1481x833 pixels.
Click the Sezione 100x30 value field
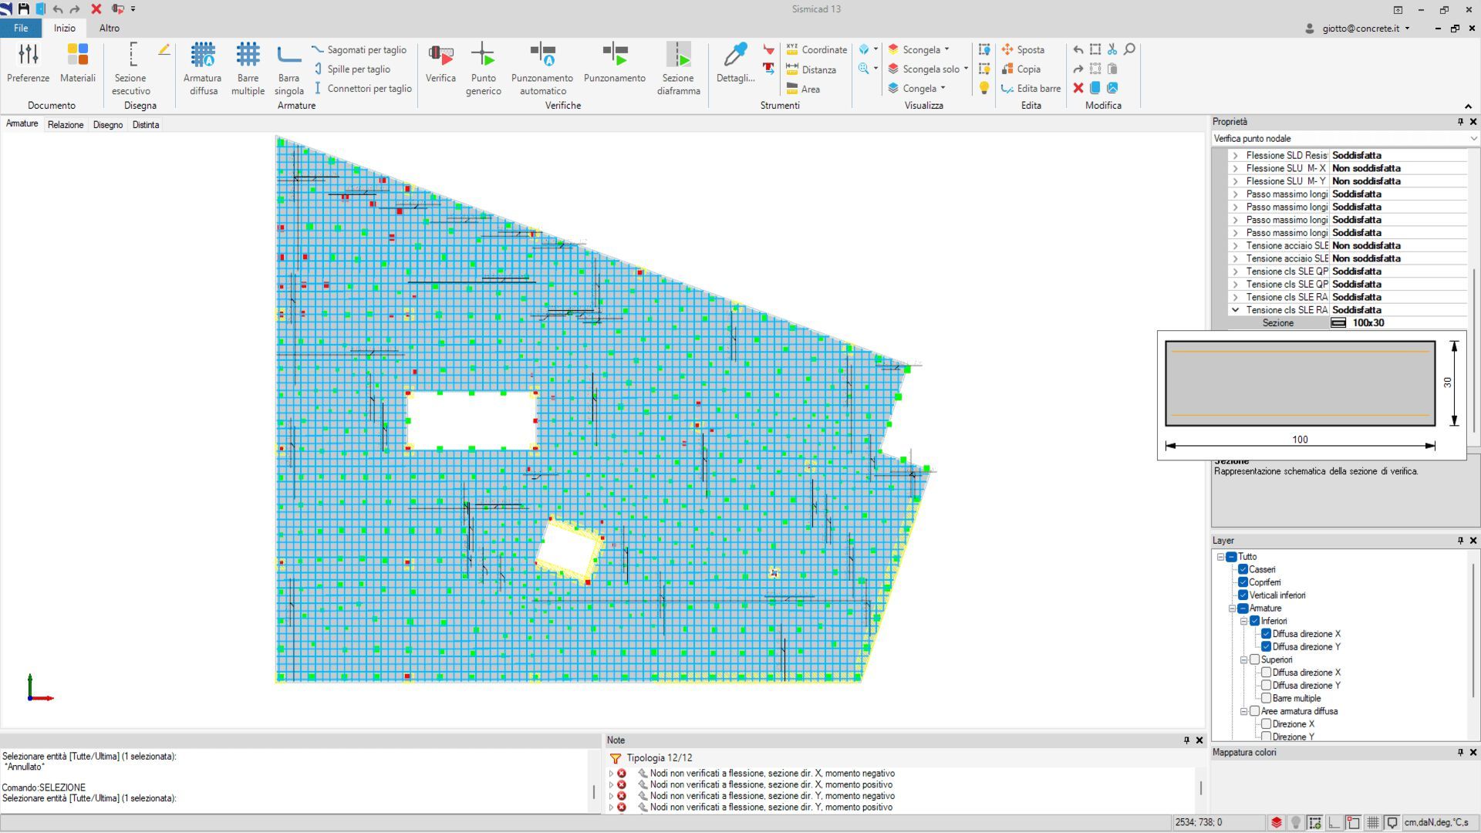point(1398,323)
